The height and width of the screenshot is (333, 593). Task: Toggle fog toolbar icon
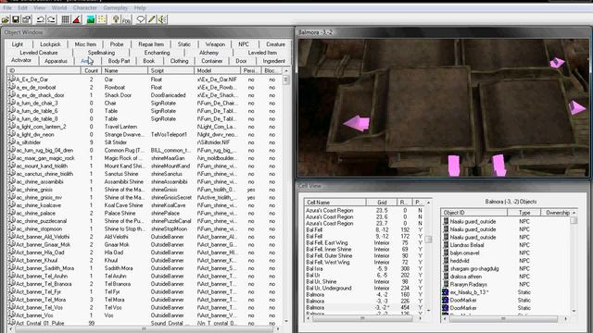126,19
